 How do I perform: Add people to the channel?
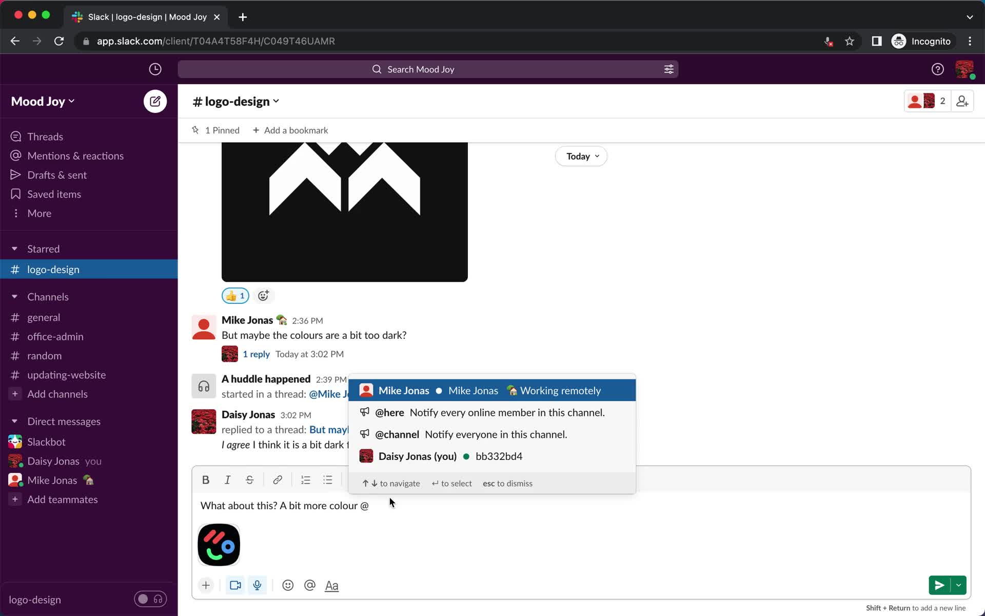962,101
